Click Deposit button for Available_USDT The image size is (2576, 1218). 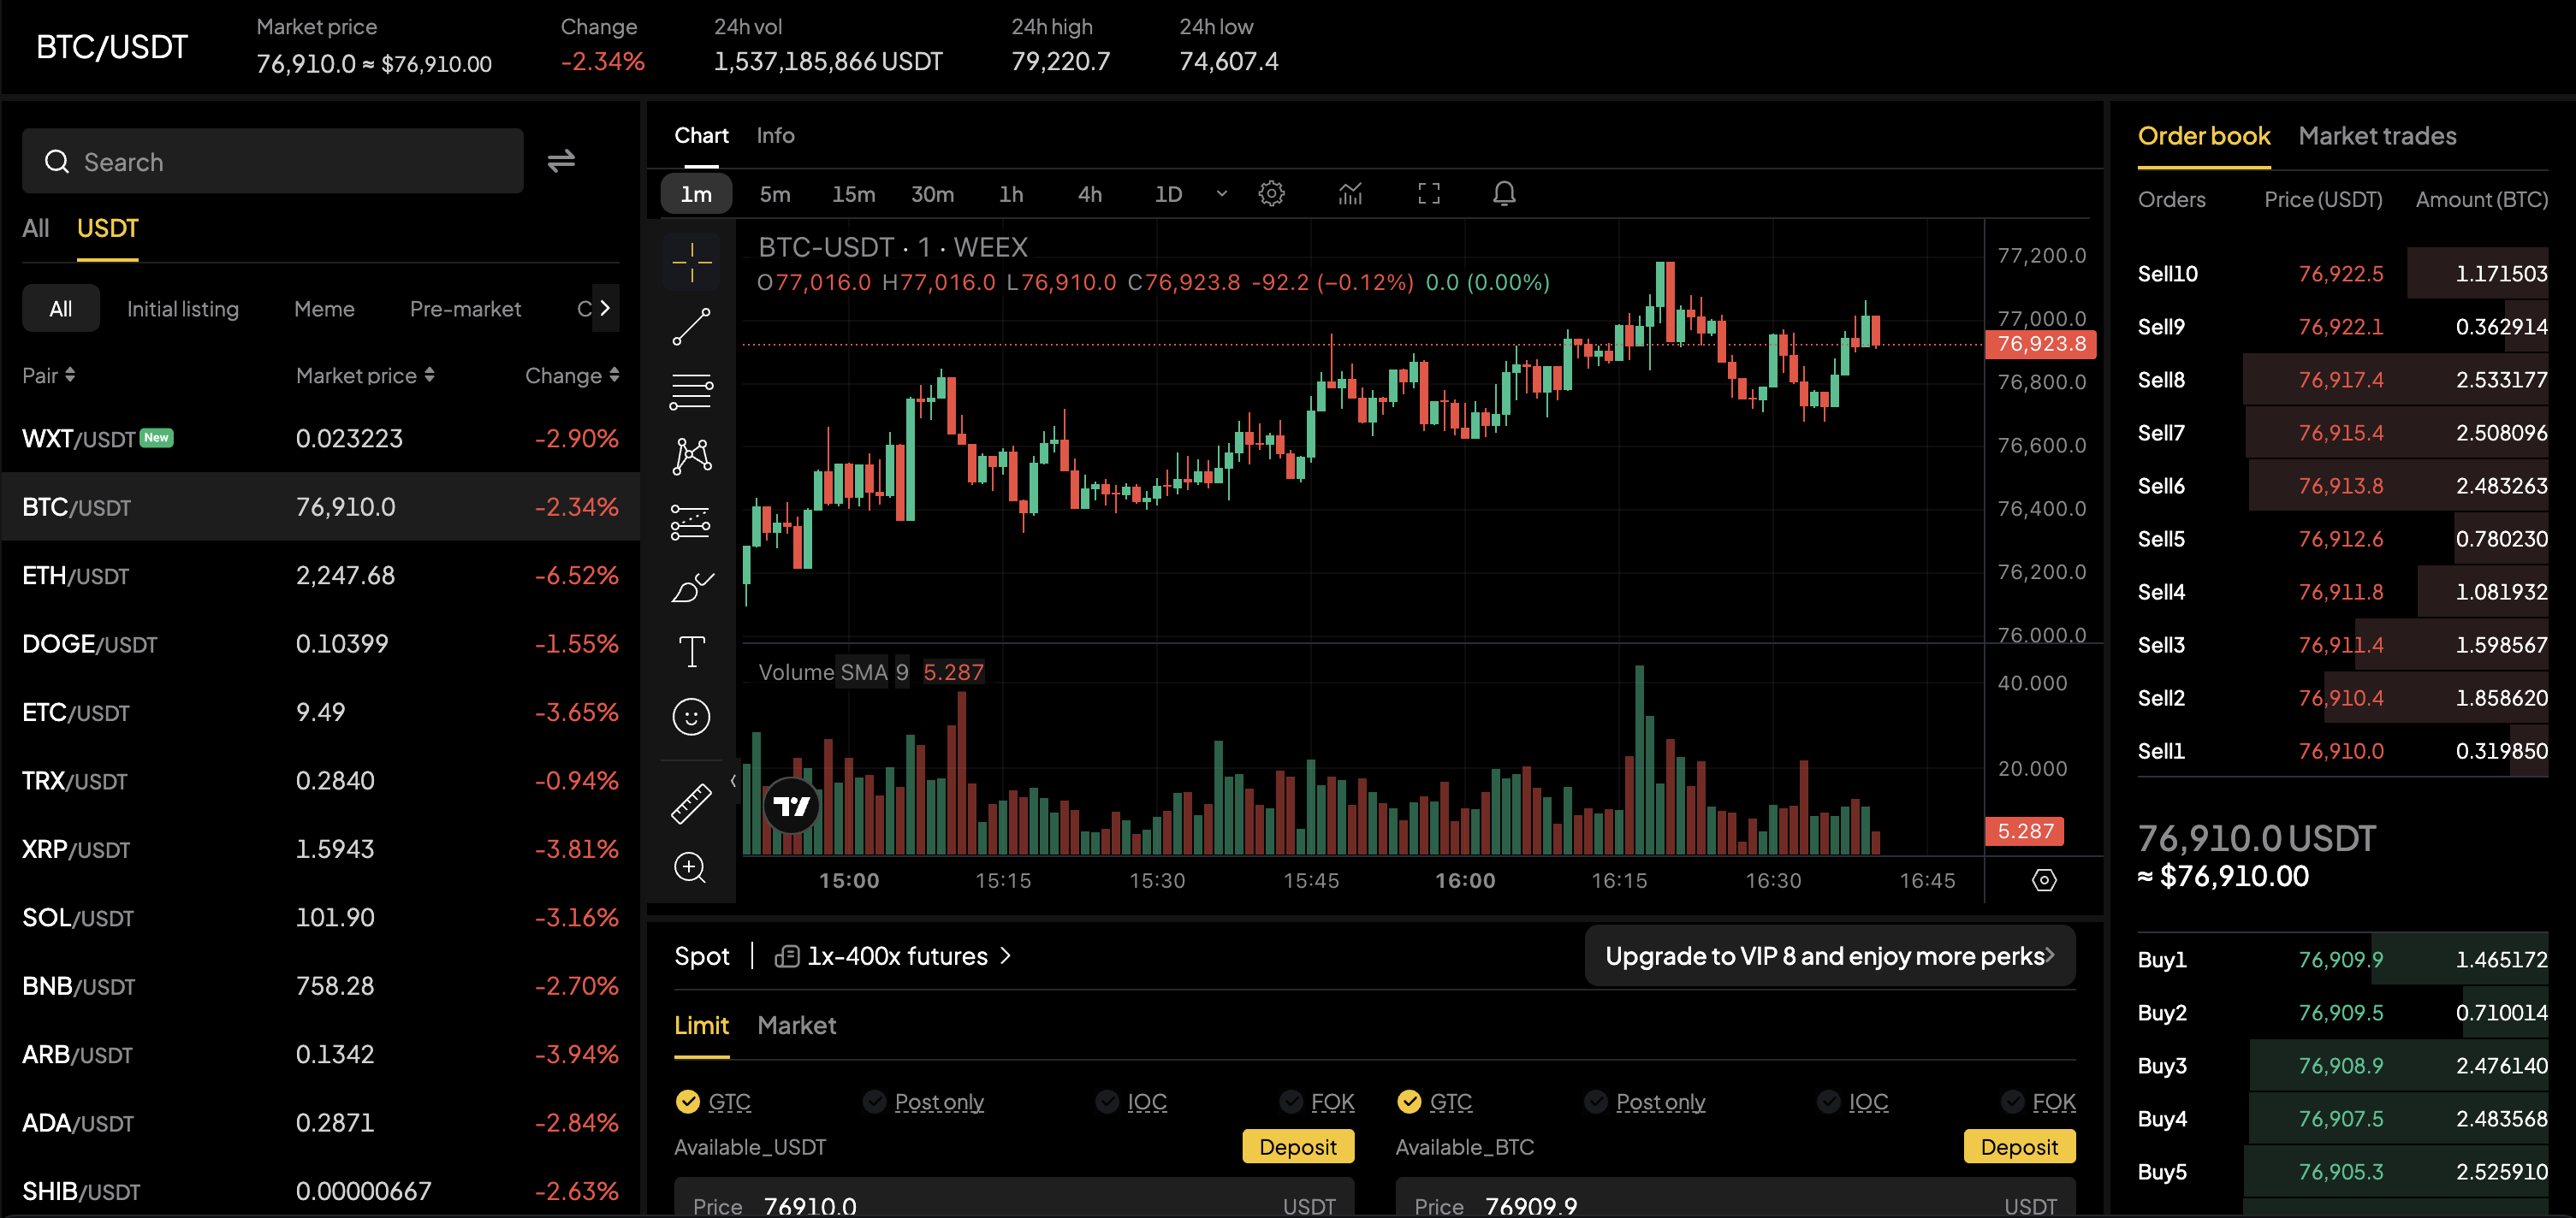point(1297,1146)
